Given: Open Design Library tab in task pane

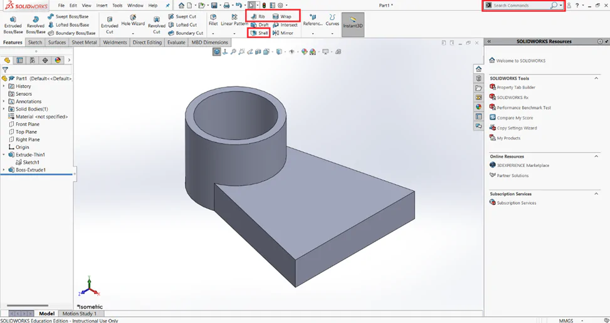Looking at the screenshot, I should [x=478, y=78].
